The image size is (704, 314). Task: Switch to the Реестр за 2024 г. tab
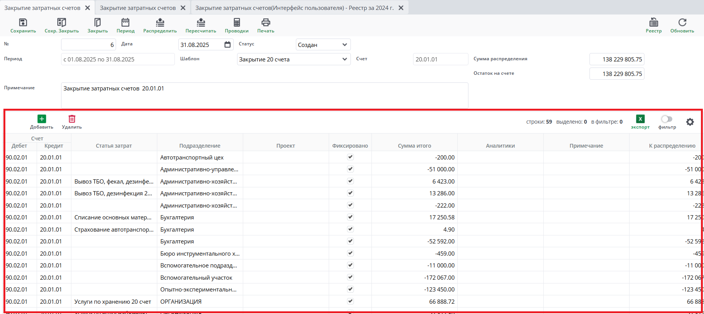294,8
